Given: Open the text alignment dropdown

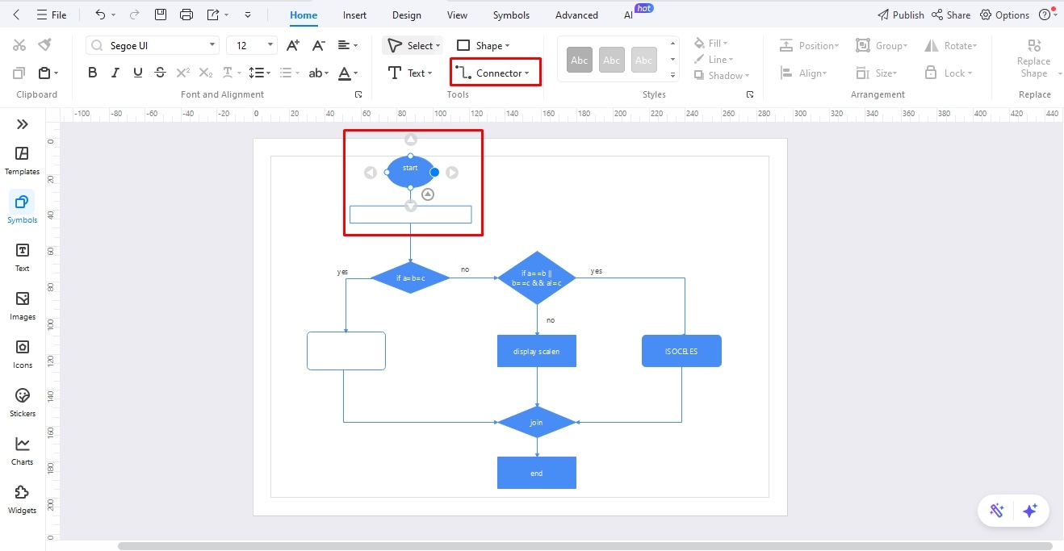Looking at the screenshot, I should pyautogui.click(x=348, y=45).
